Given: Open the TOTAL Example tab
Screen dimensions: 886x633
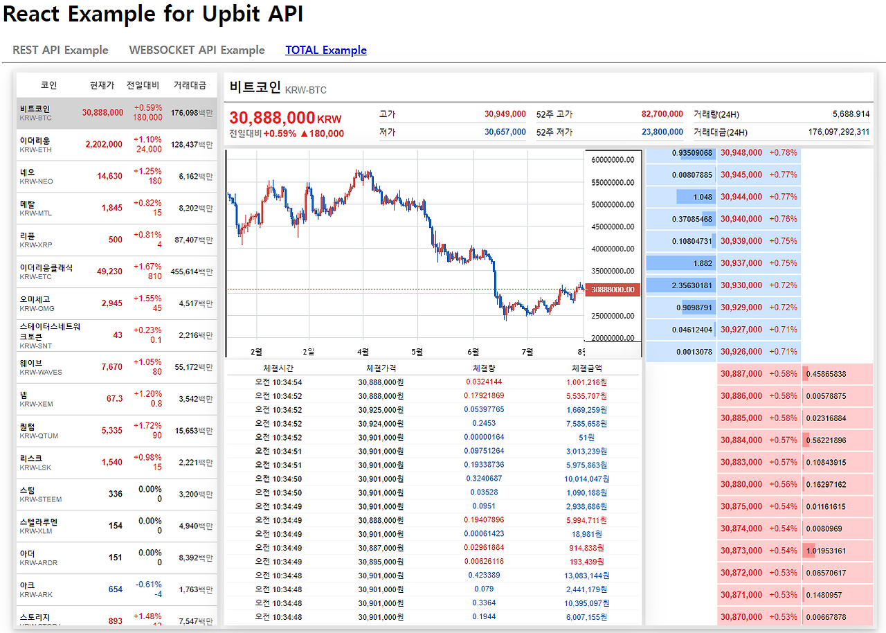Looking at the screenshot, I should [x=326, y=50].
